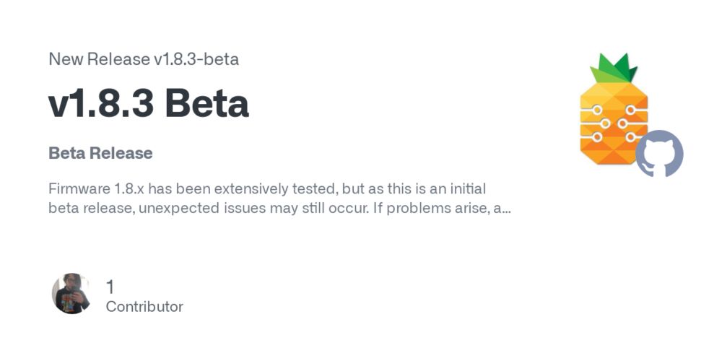This screenshot has height=361, width=722.
Task: Click the bottom-right circuit node on pineapple
Action: click(630, 137)
